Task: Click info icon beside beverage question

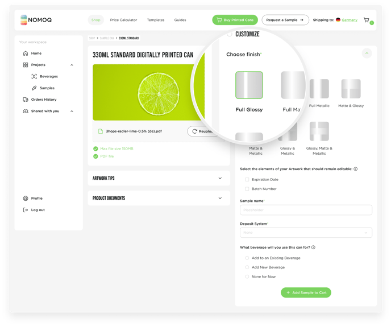Action: click(314, 247)
